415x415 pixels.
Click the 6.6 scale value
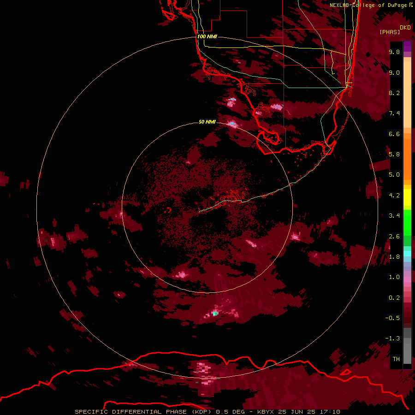[x=394, y=134]
